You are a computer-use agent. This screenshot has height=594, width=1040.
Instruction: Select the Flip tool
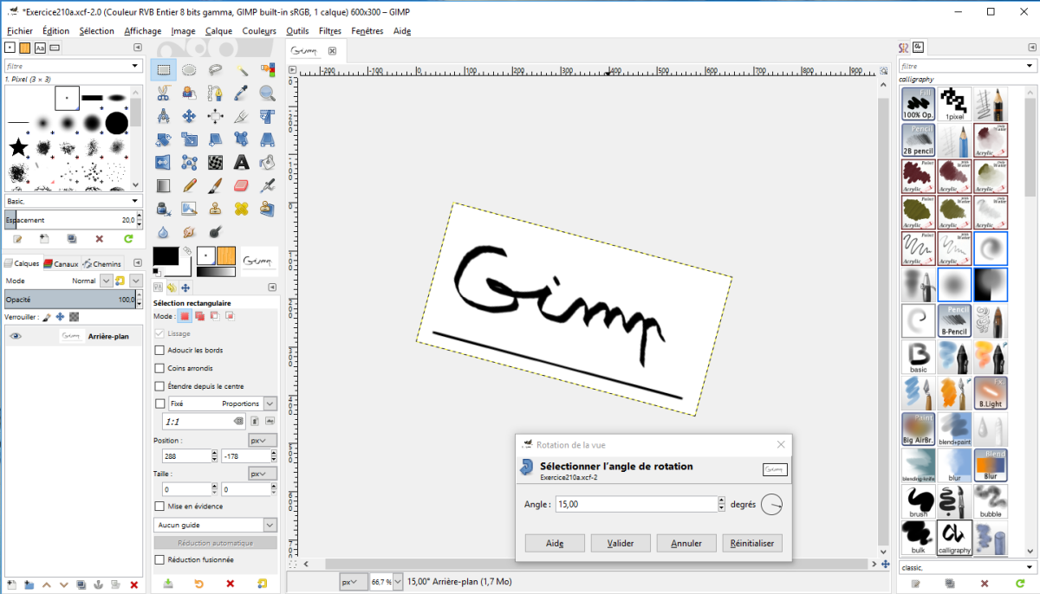point(163,162)
